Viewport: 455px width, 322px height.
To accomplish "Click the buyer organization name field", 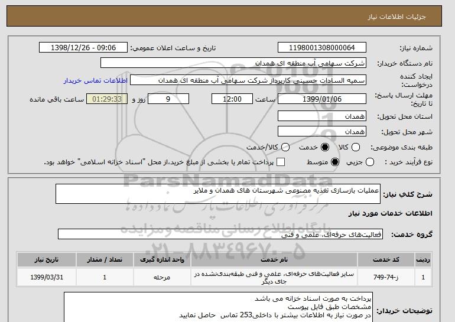I will pyautogui.click(x=233, y=63).
